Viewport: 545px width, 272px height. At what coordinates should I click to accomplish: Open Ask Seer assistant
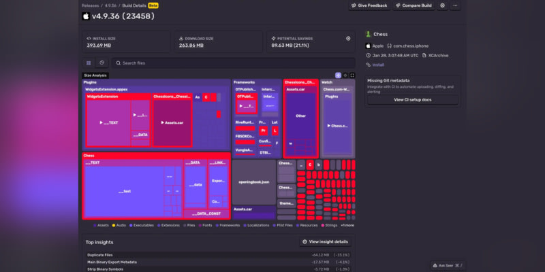[448, 265]
